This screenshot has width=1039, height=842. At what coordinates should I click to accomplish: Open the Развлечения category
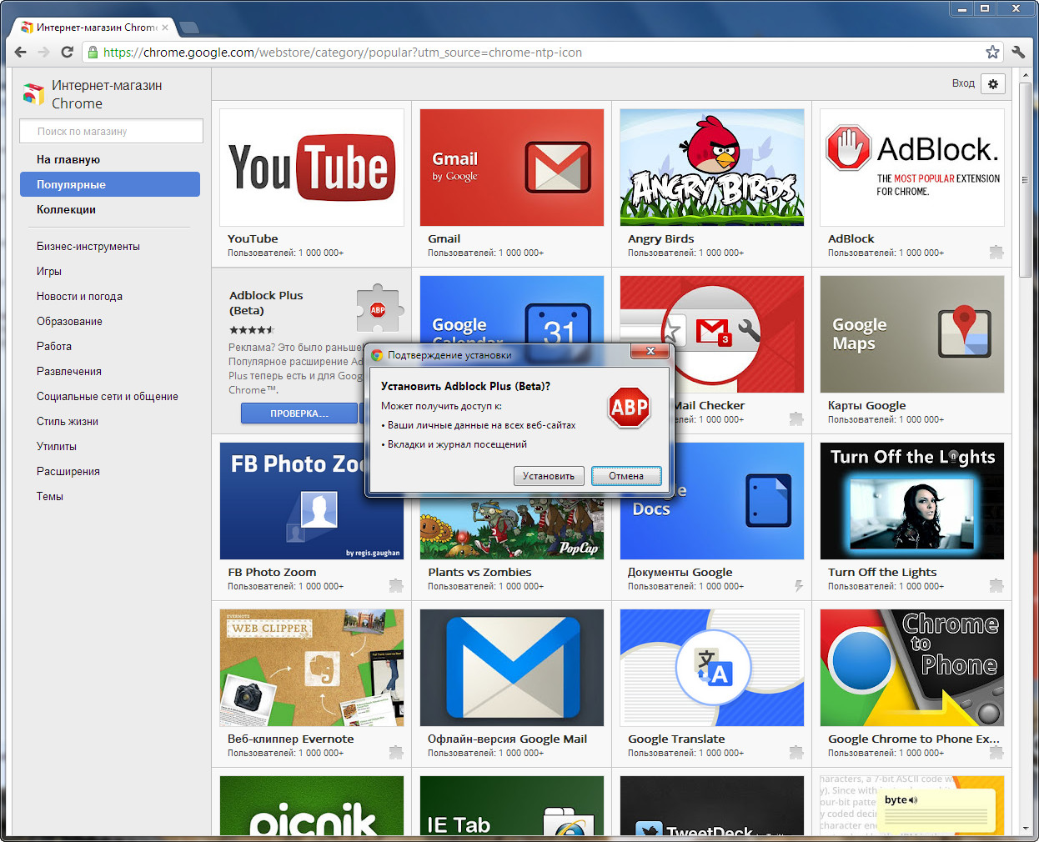69,371
